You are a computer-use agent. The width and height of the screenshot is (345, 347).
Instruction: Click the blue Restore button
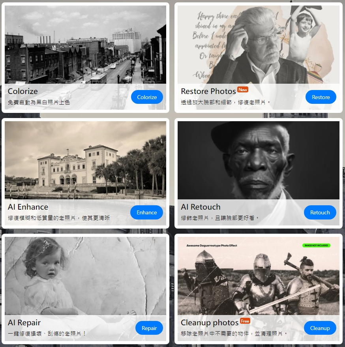coord(321,97)
